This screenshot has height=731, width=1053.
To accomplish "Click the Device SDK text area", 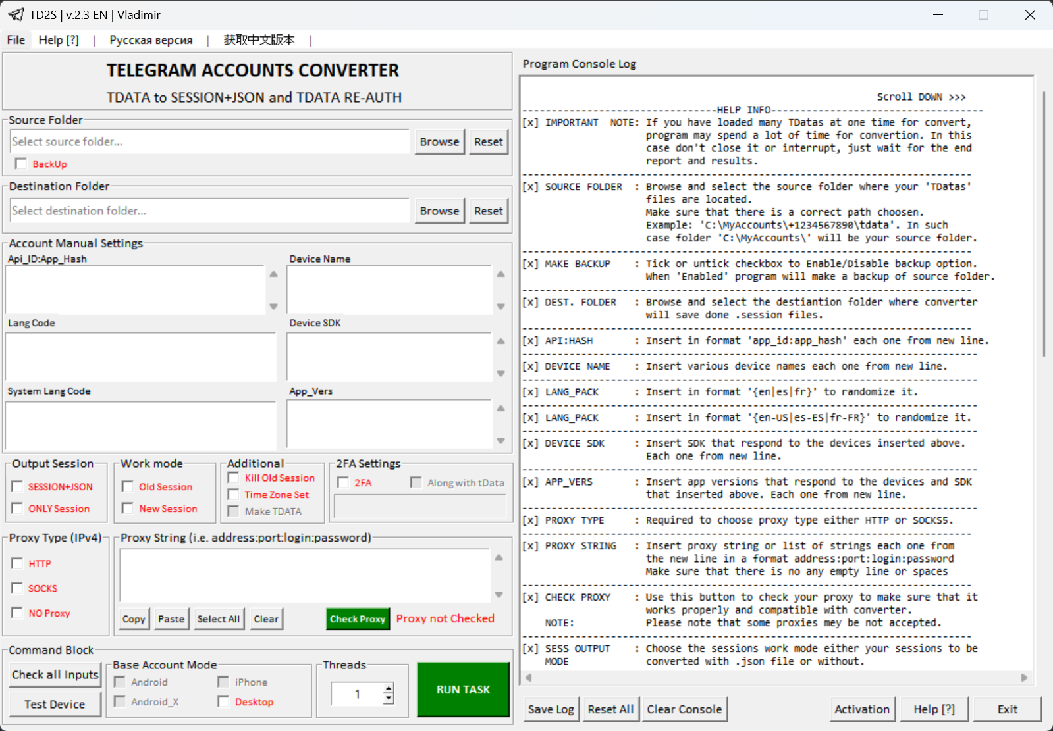I will click(389, 357).
